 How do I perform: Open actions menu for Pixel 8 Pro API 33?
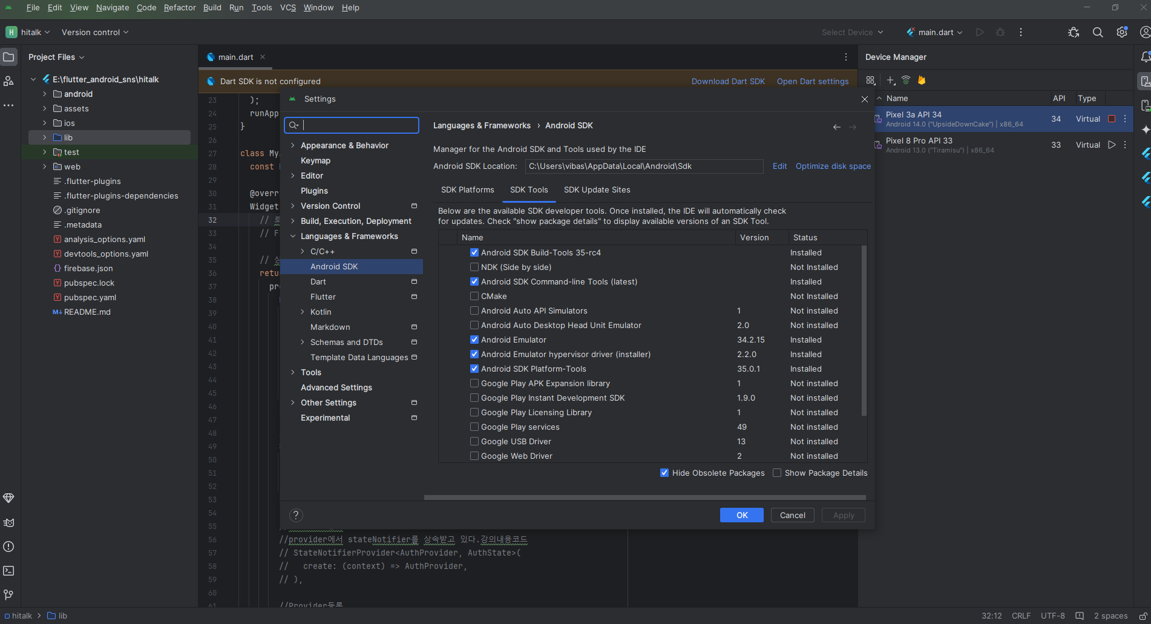click(x=1125, y=145)
